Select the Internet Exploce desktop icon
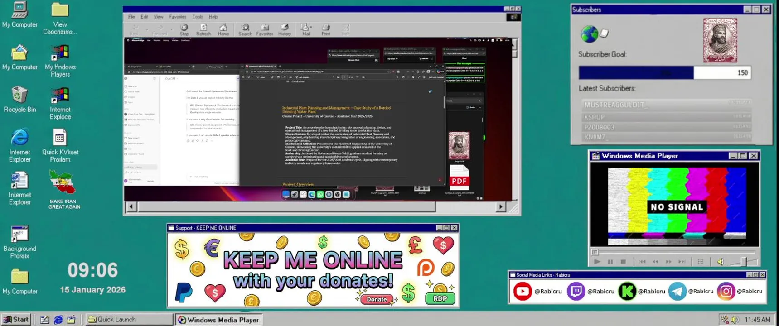This screenshot has width=779, height=326. click(x=60, y=103)
